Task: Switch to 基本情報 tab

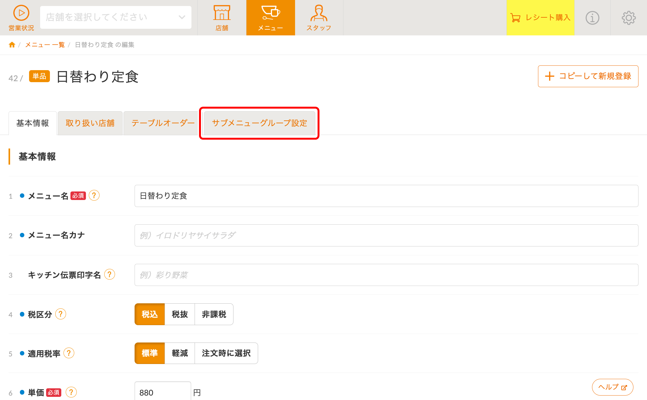Action: click(x=33, y=123)
